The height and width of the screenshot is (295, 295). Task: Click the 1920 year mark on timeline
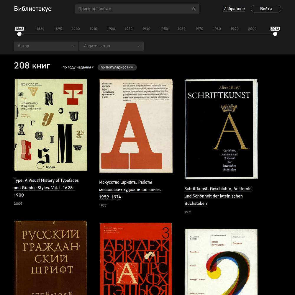[111, 29]
